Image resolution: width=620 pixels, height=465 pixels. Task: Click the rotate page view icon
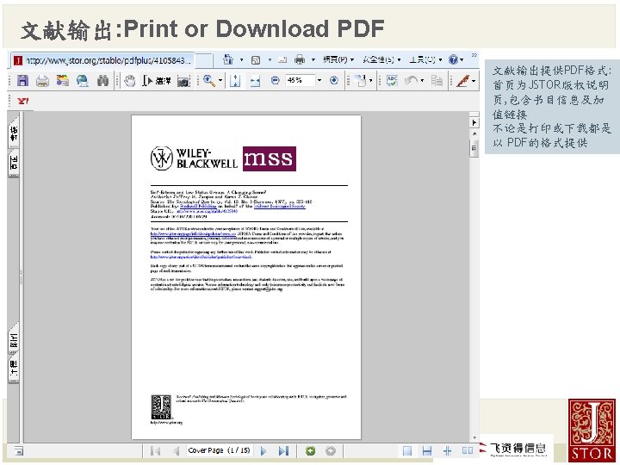point(361,81)
